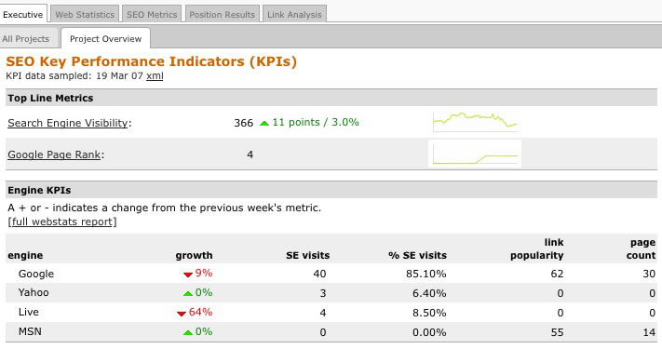Open the Google Page Rank link
Image resolution: width=662 pixels, height=349 pixels.
[54, 154]
